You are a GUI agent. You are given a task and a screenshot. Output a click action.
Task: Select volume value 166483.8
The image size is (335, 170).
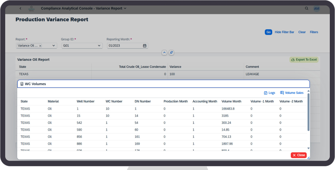pyautogui.click(x=228, y=109)
